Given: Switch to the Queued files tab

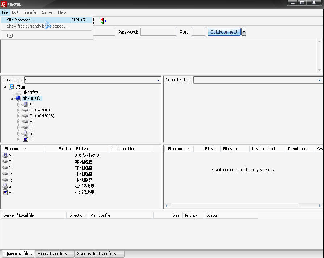Looking at the screenshot, I should 18,253.
